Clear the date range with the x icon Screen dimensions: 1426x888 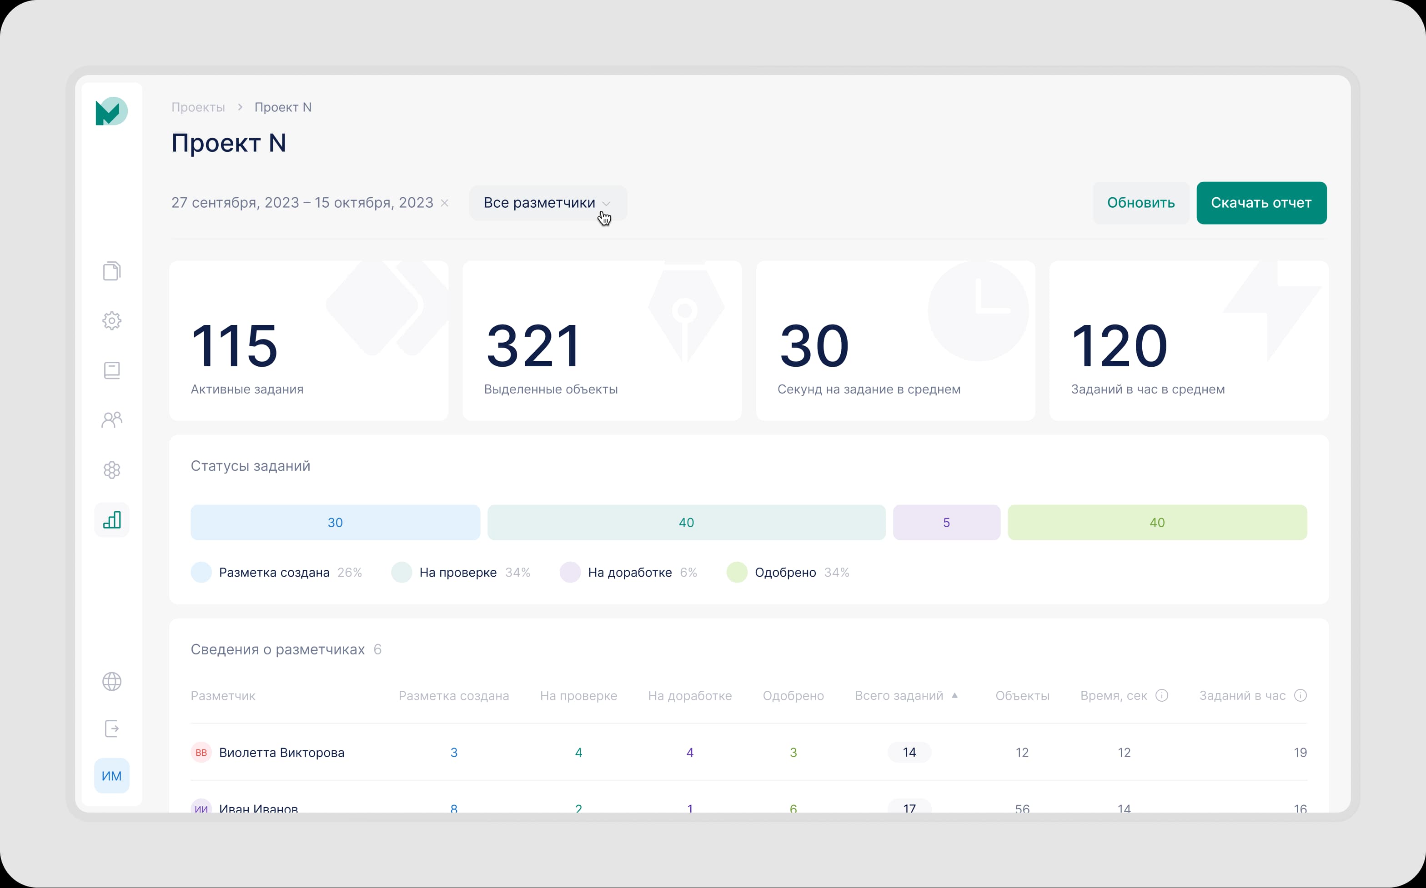pyautogui.click(x=445, y=203)
